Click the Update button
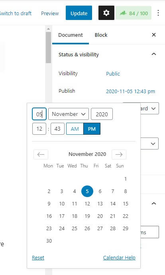Viewport: 165px width, 275px height. coord(79,13)
